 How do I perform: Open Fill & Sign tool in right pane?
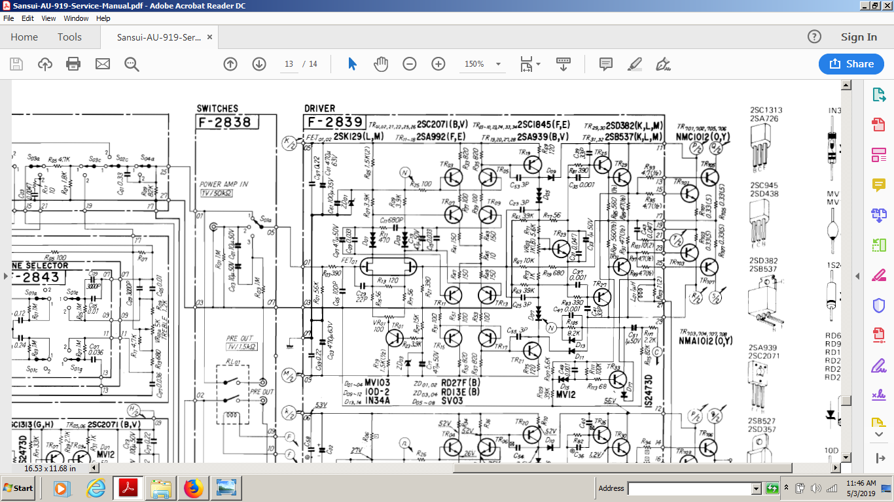tap(878, 365)
